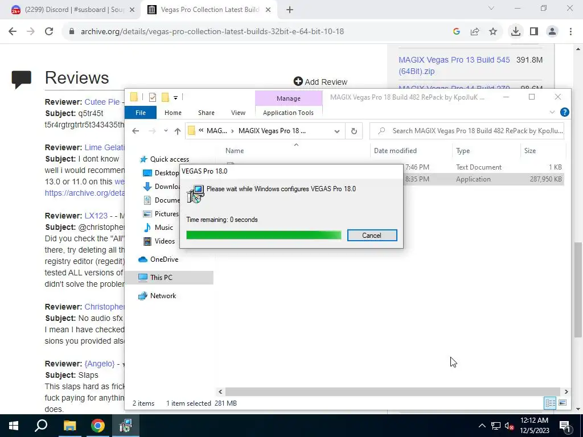
Task: Open Customize Quick Access Toolbar dropdown
Action: (175, 98)
